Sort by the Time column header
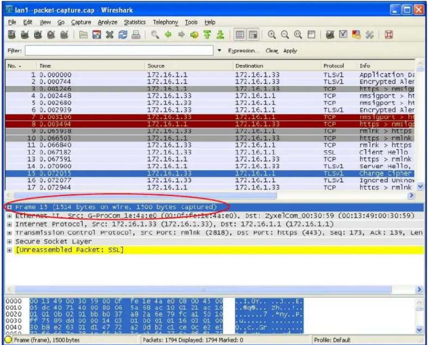This screenshot has height=345, width=428. coord(91,66)
